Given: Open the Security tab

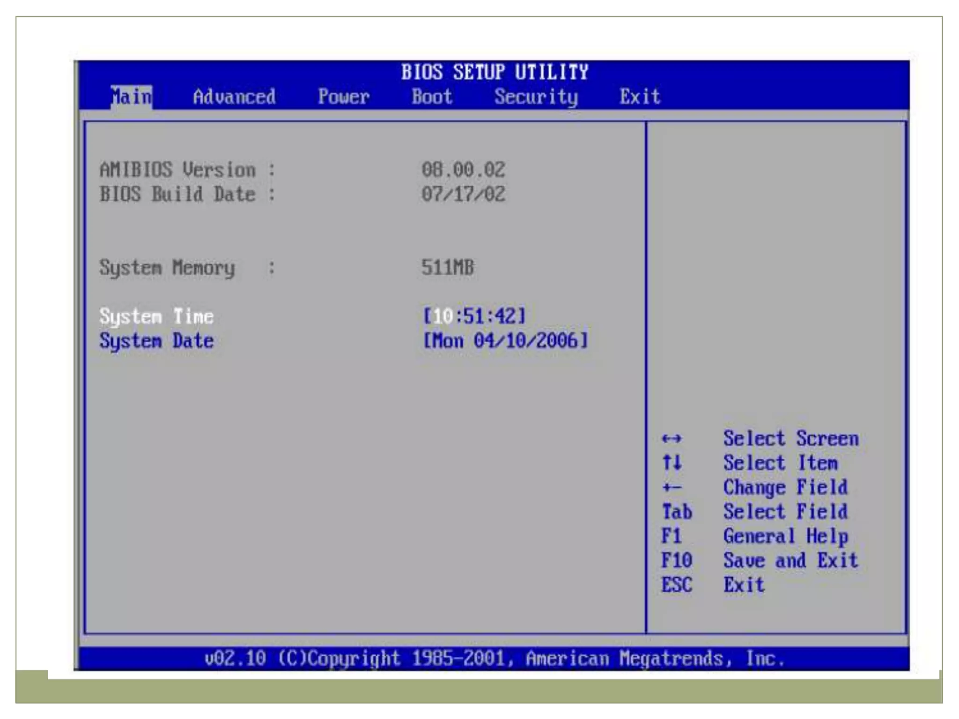Looking at the screenshot, I should [536, 97].
